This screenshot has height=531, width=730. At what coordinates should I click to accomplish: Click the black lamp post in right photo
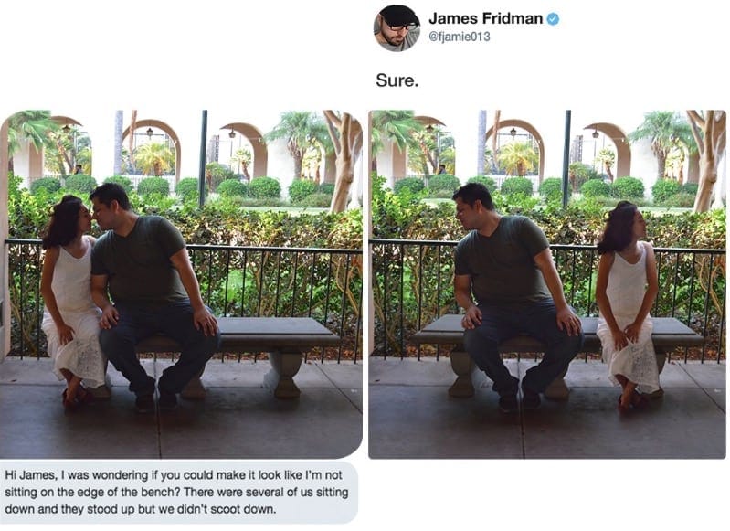click(x=566, y=159)
